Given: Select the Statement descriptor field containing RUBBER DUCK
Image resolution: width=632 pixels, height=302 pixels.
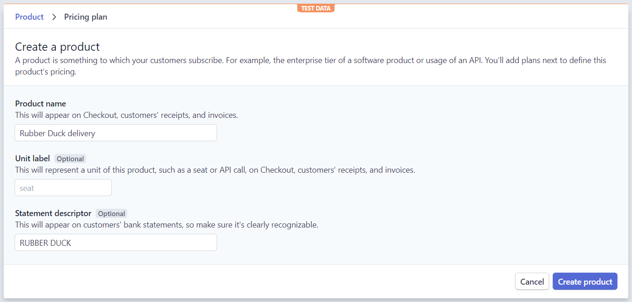Looking at the screenshot, I should click(x=115, y=242).
